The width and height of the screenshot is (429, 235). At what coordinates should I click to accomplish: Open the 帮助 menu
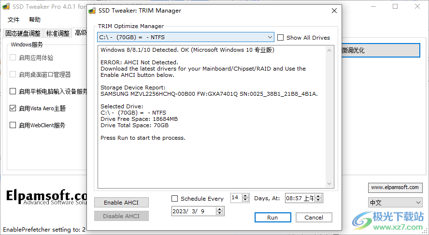coord(35,20)
